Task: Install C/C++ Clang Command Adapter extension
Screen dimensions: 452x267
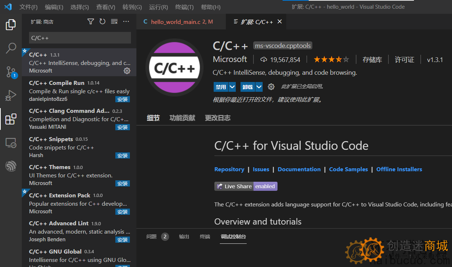Action: 123,127
